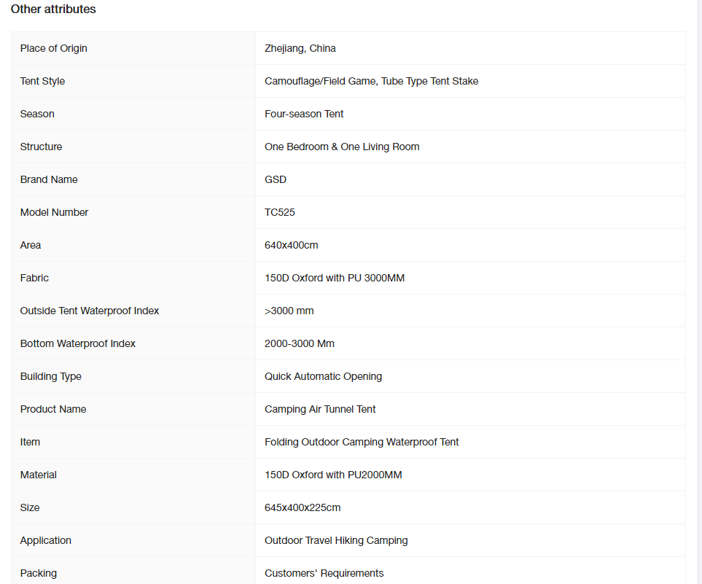Click 'One Bedroom & One Living Room' text
Screen dimensions: 702x584
coord(342,147)
